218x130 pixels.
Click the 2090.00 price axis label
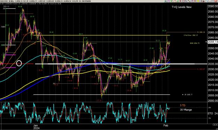213,6
